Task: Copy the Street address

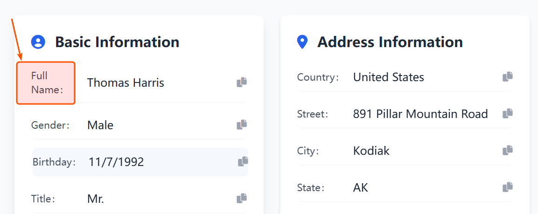Action: point(508,114)
